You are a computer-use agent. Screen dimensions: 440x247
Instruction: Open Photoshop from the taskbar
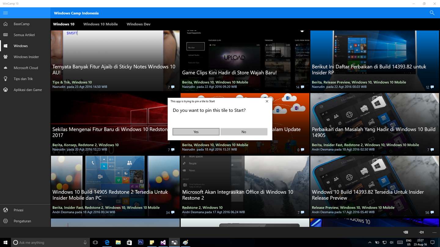pos(141,242)
